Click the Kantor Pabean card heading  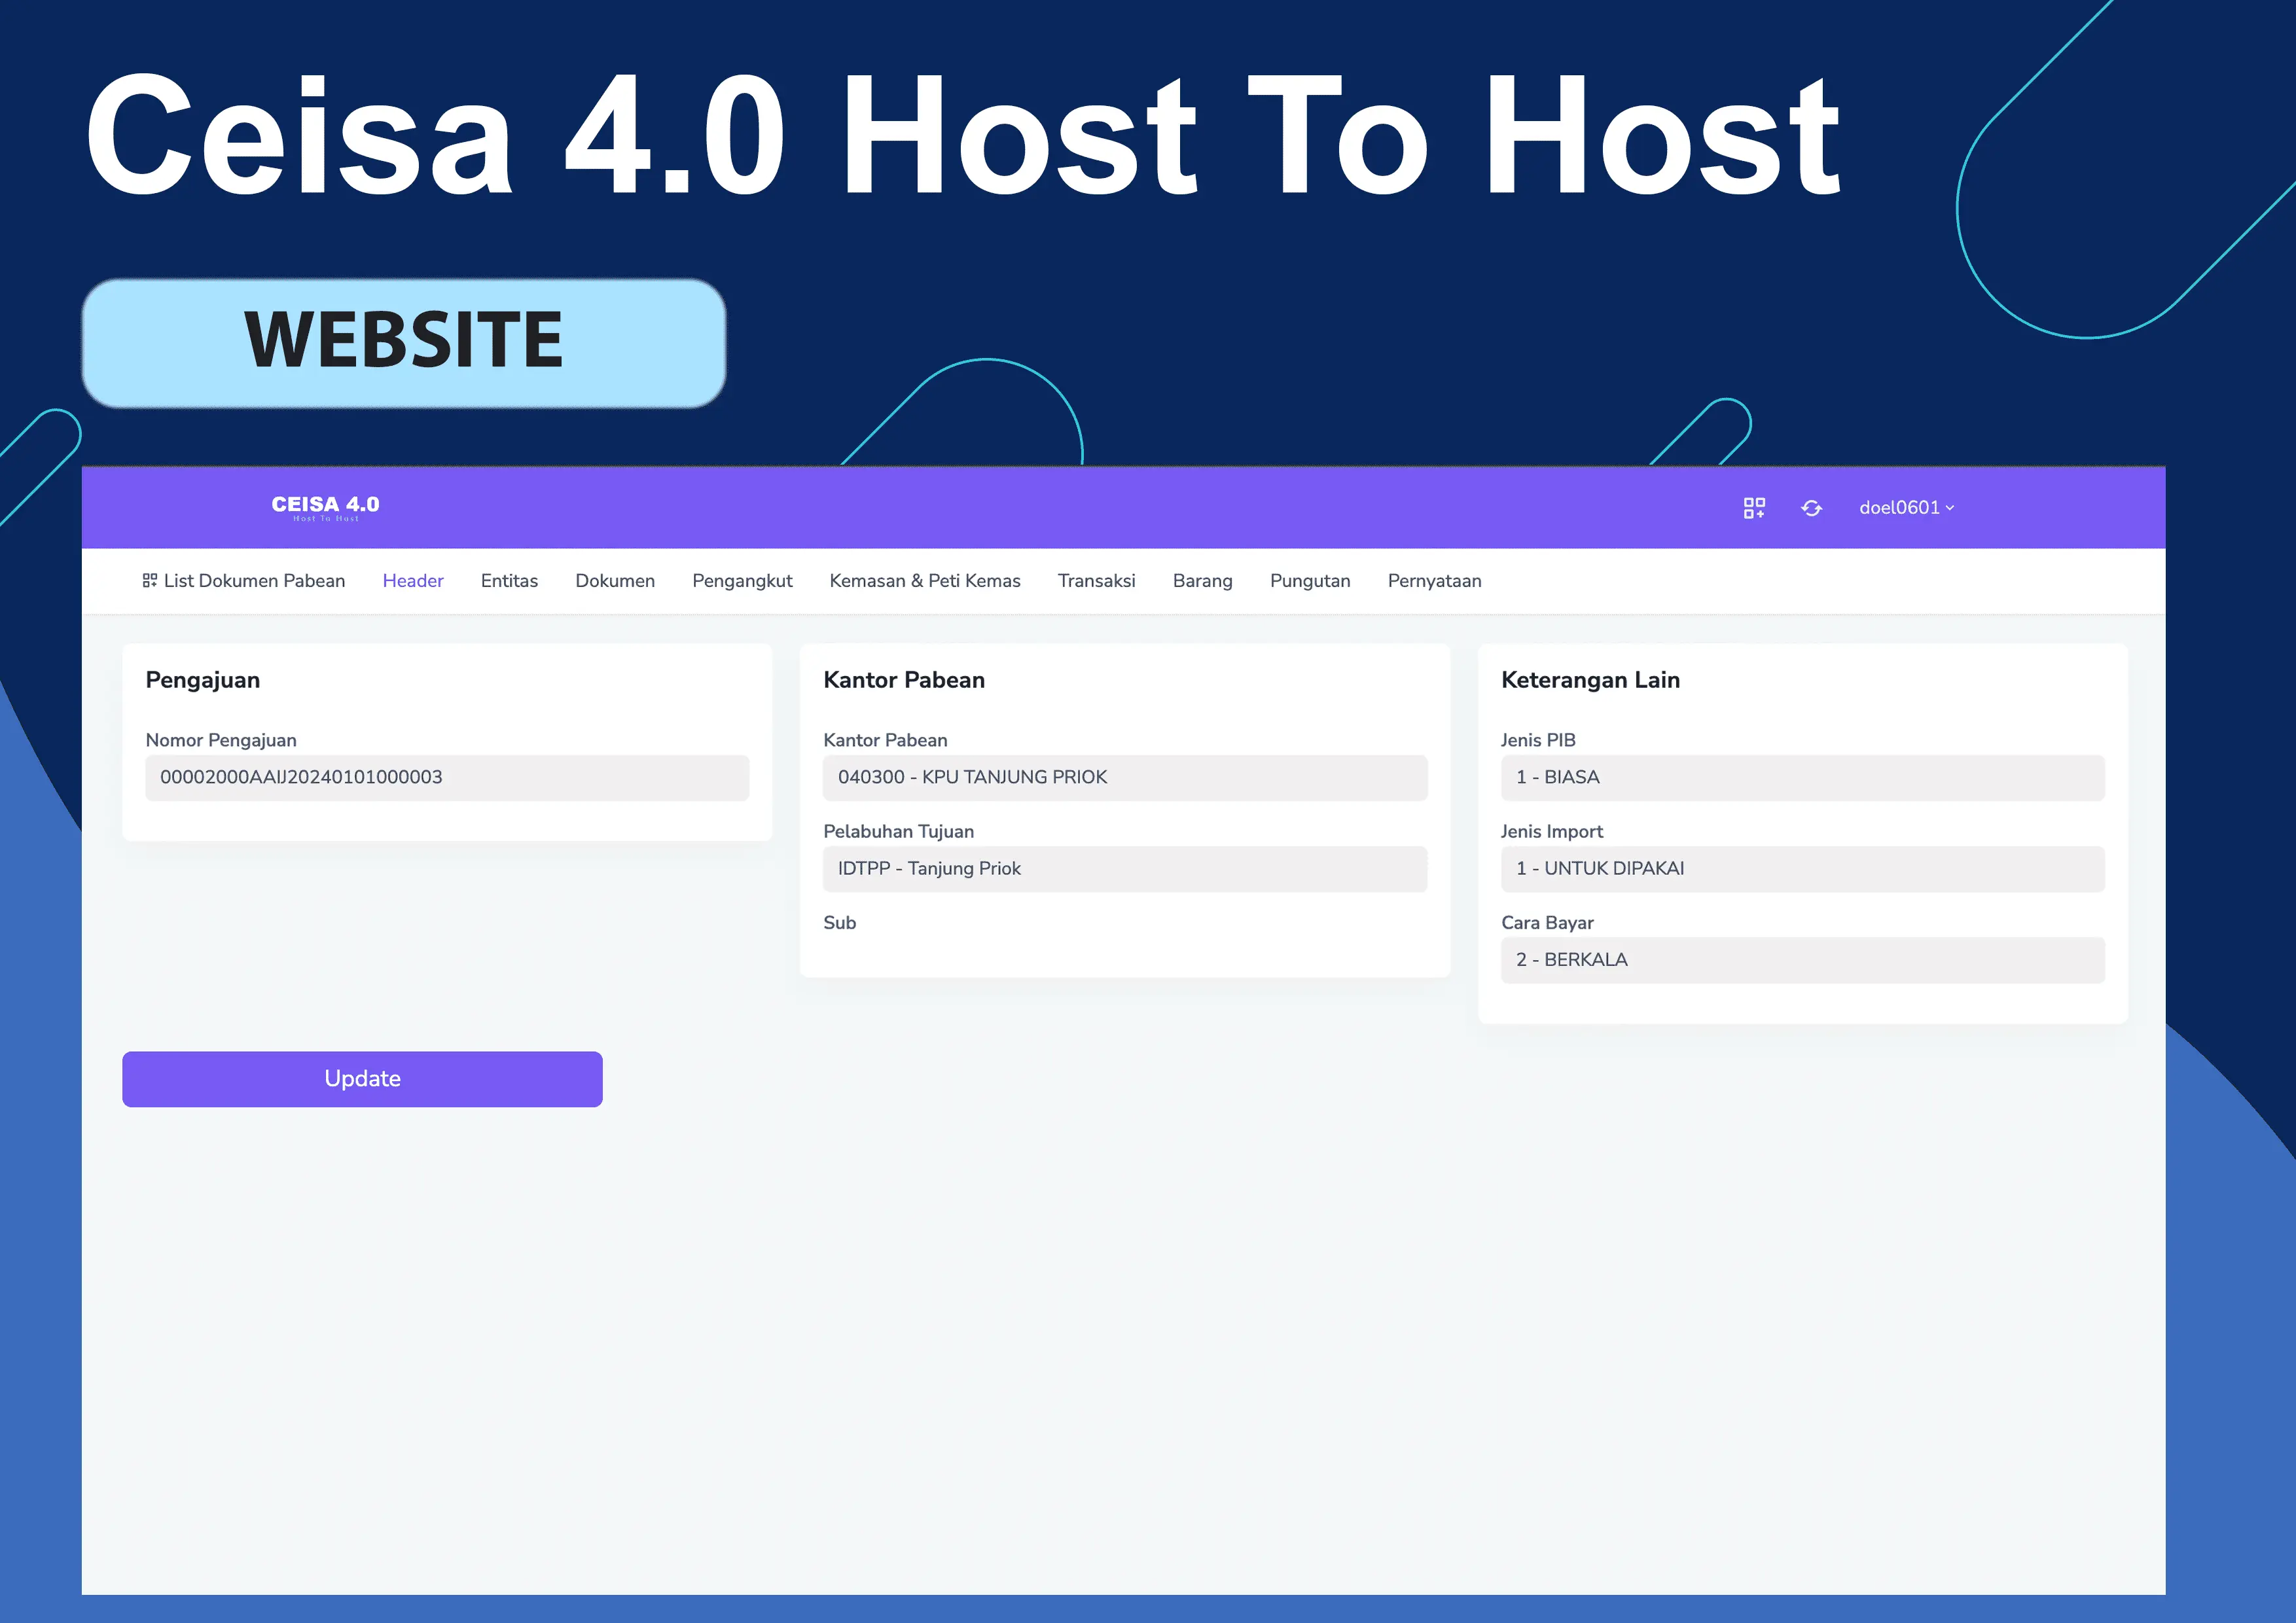coord(904,680)
